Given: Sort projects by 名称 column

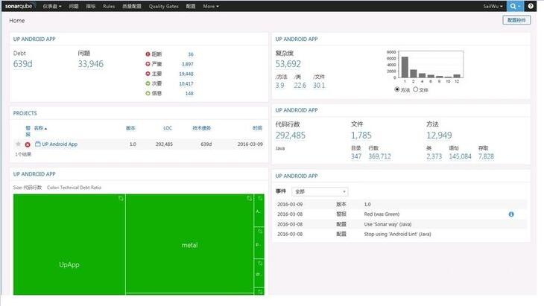Looking at the screenshot, I should coord(40,128).
